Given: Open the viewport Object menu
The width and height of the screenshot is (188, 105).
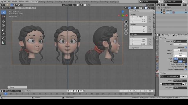Looking at the screenshot, I should tap(33, 8).
